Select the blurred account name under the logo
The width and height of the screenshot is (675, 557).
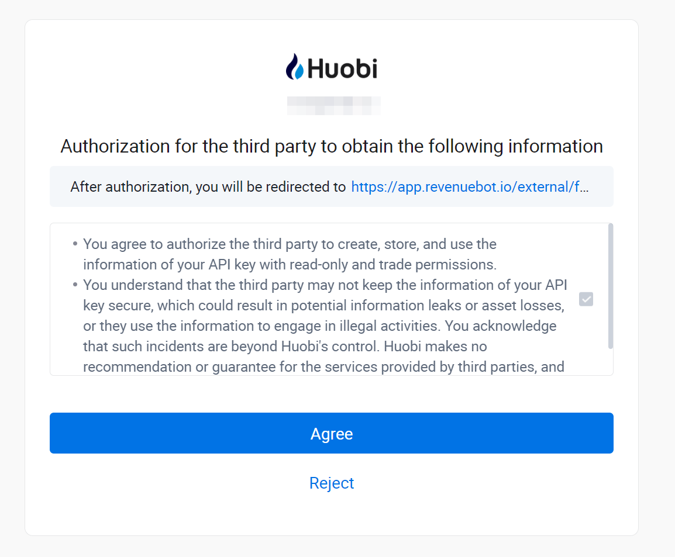click(x=333, y=106)
